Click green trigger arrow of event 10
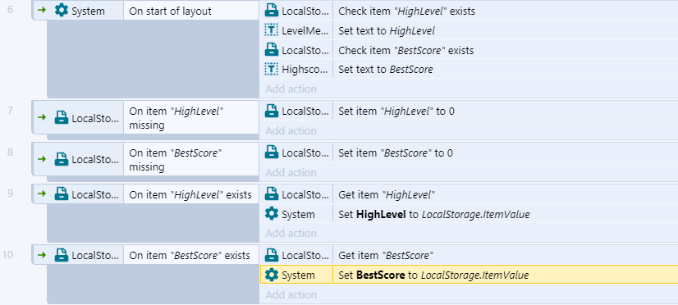This screenshot has height=305, width=678. [x=42, y=255]
